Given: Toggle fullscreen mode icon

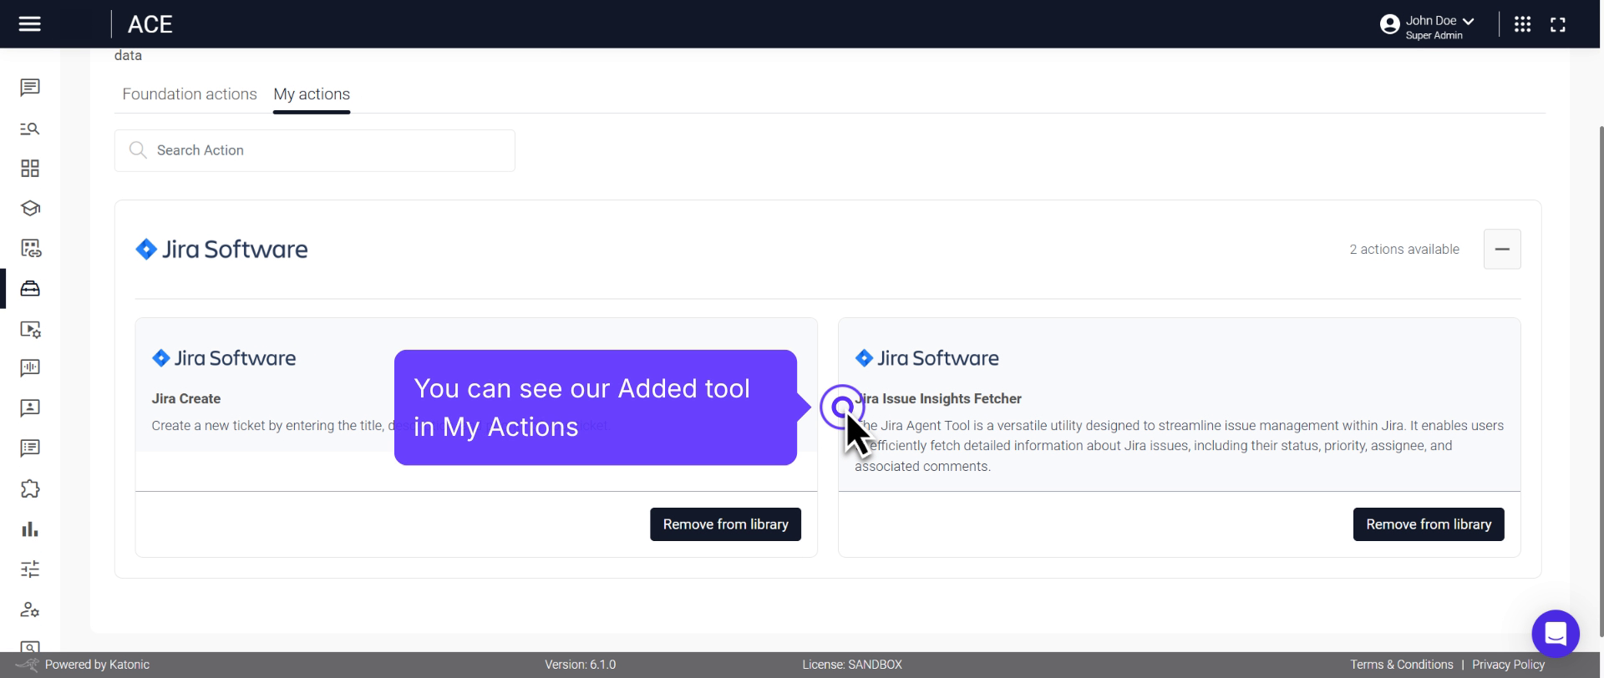Looking at the screenshot, I should click(1558, 24).
